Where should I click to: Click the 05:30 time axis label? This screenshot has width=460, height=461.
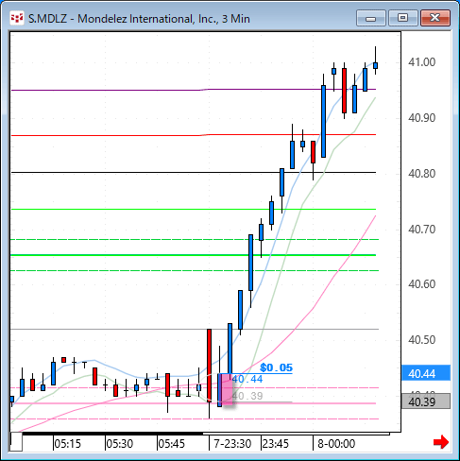click(119, 444)
